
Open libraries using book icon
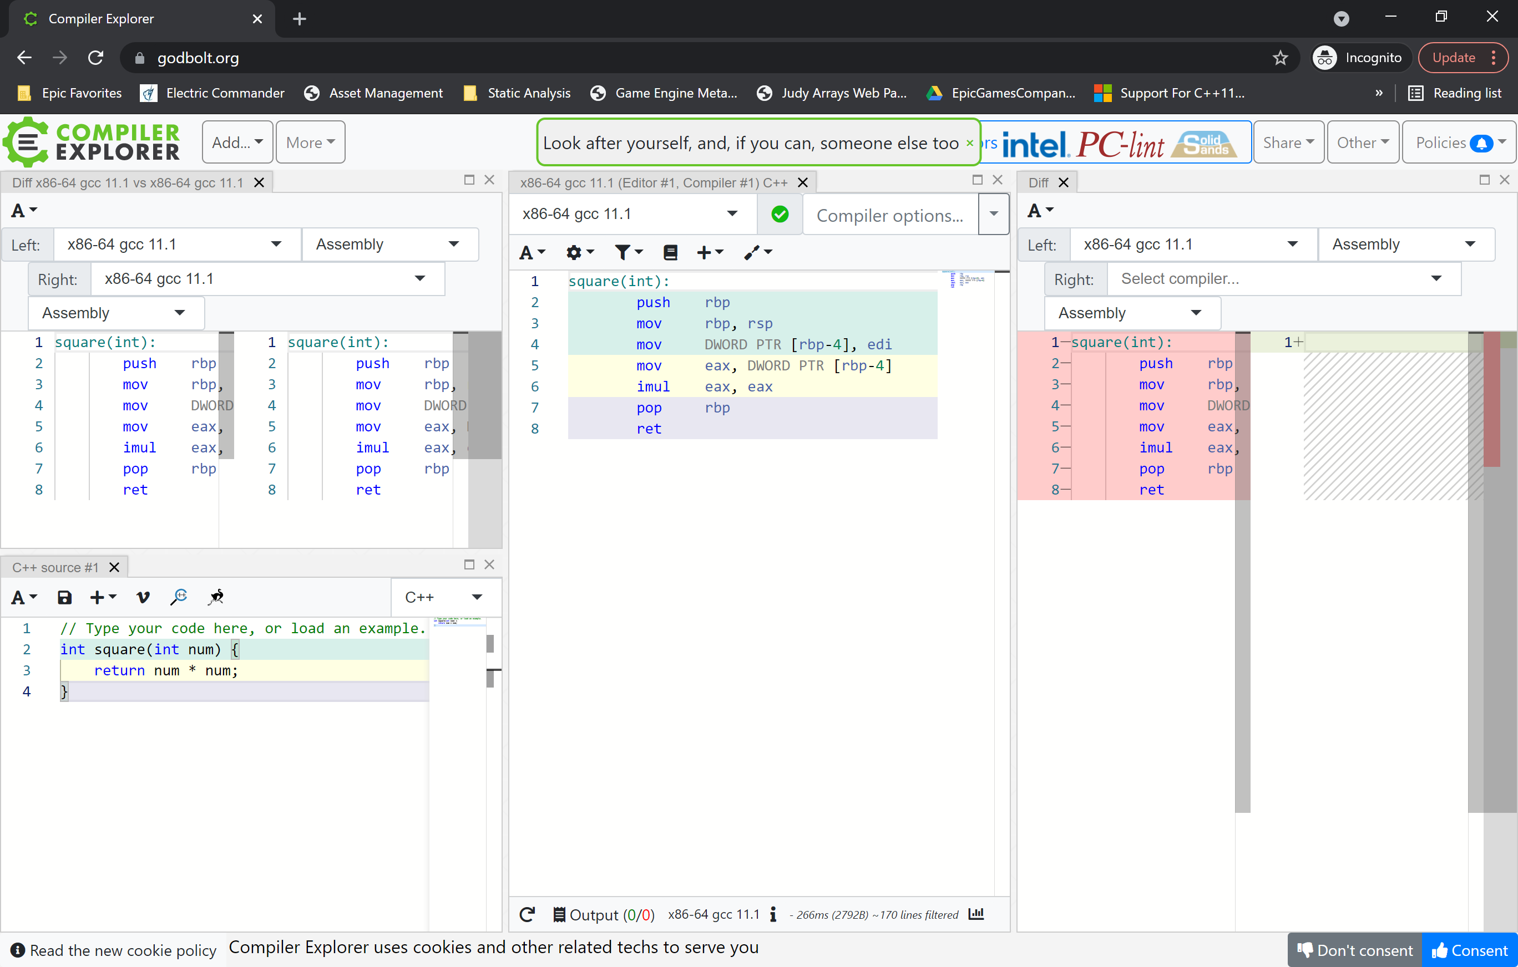coord(670,252)
